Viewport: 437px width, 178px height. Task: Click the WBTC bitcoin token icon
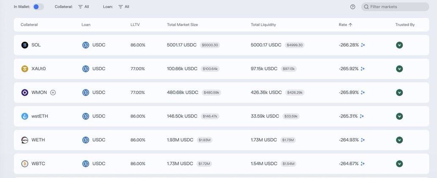point(25,164)
